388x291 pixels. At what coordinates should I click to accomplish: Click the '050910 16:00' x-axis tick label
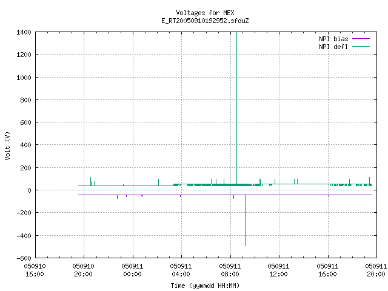point(35,270)
